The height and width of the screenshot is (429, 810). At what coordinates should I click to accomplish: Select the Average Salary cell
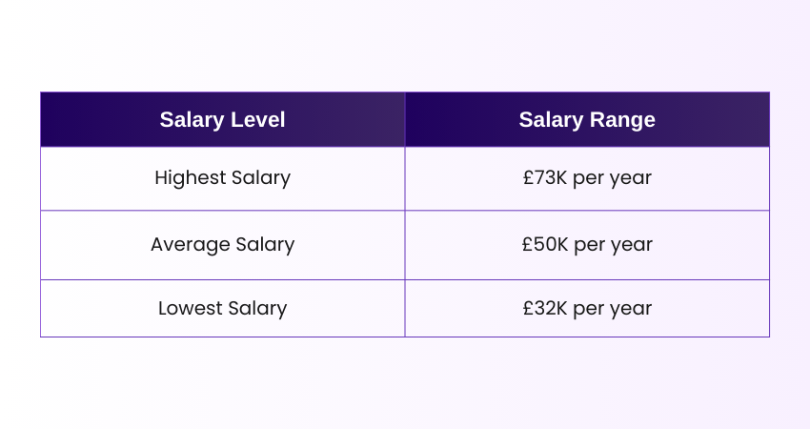pos(223,245)
